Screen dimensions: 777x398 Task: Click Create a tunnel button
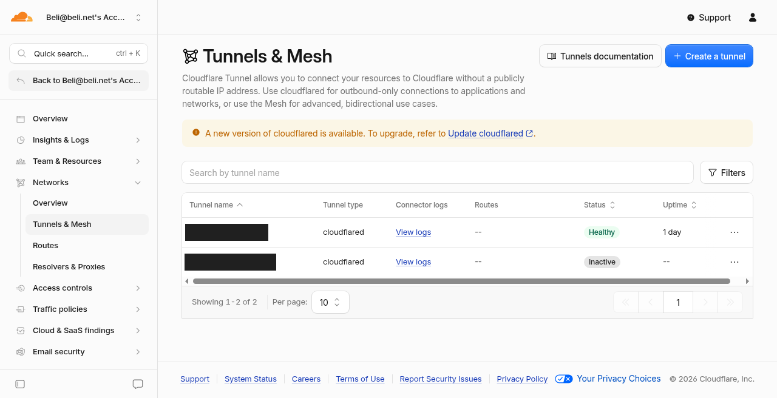point(709,56)
